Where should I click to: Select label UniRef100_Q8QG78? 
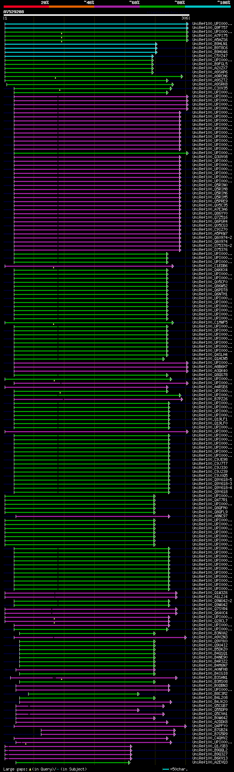pos(210,375)
